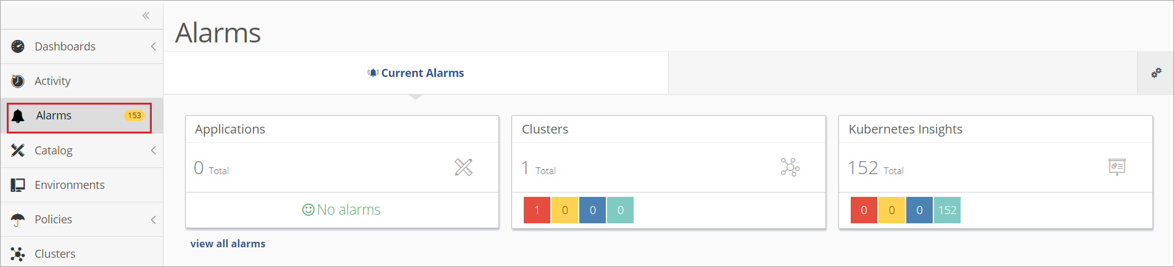Click the yellow swatch in Clusters card

point(564,210)
